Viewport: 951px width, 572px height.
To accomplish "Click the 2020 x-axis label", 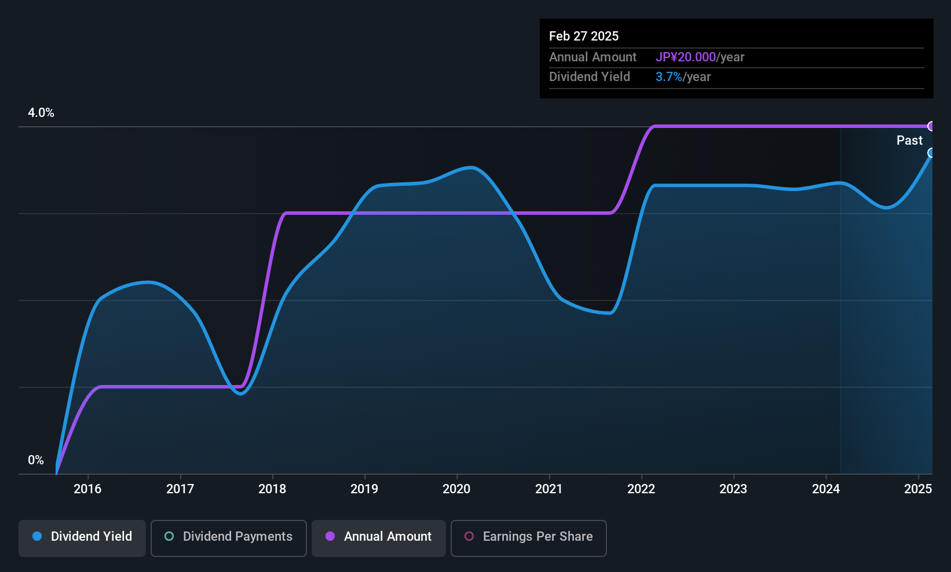I will click(456, 489).
